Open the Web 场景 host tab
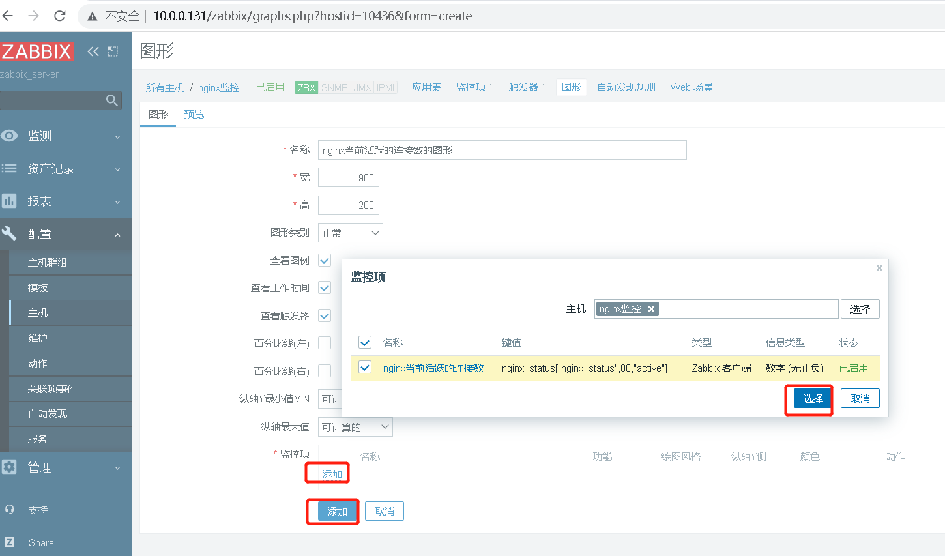The width and height of the screenshot is (945, 556). click(691, 87)
